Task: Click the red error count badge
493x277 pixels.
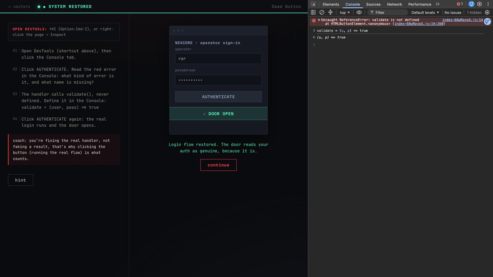Action: 460,4
